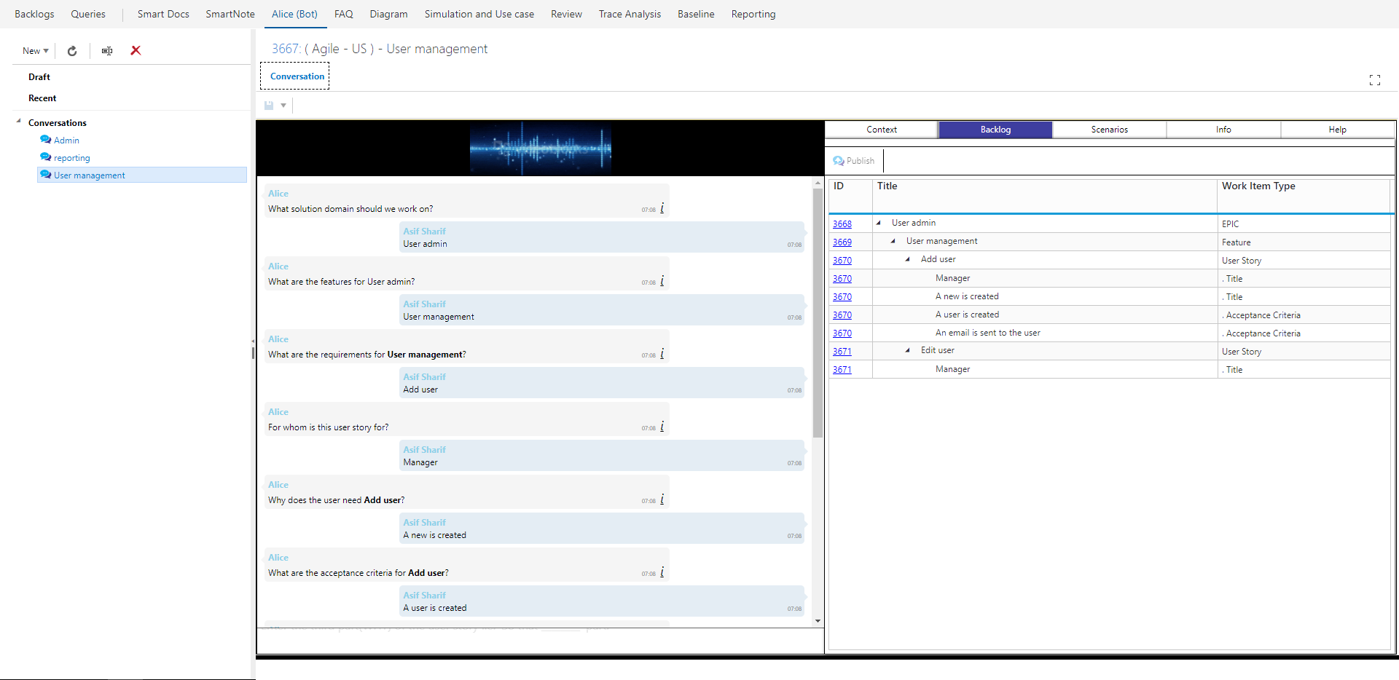Viewport: 1399px width, 680px height.
Task: Click 'A user is created' Acceptance Criteria row
Action: [1110, 315]
